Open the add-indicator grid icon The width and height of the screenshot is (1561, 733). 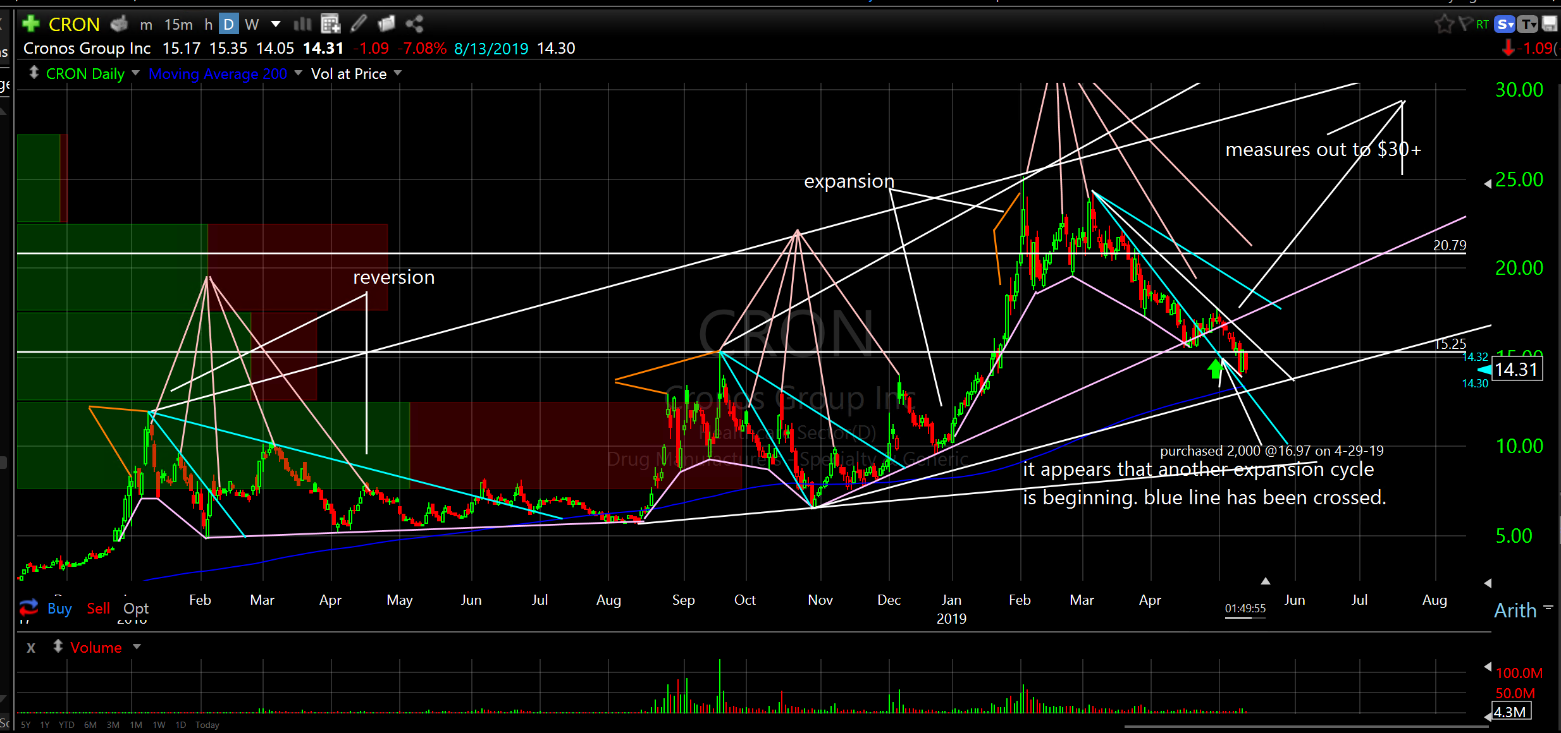pyautogui.click(x=330, y=24)
